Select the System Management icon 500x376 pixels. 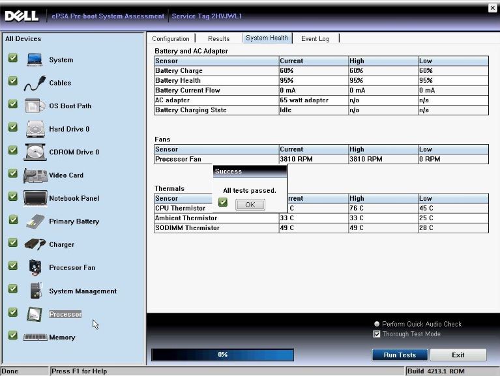coord(36,291)
